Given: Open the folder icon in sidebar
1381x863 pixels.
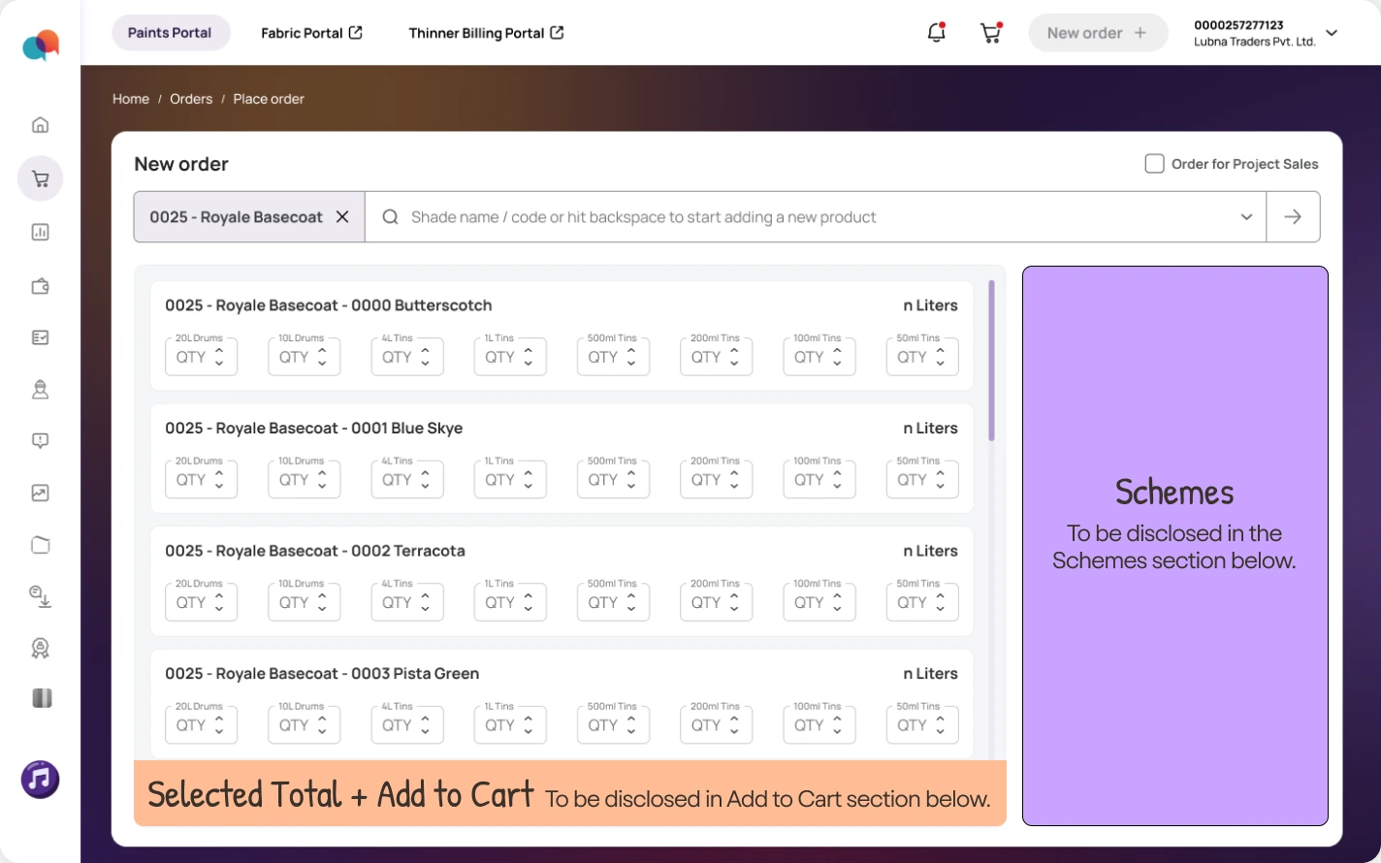Looking at the screenshot, I should (40, 544).
